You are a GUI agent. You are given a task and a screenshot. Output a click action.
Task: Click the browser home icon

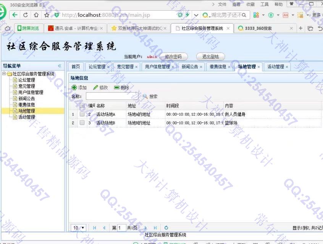tap(36, 15)
